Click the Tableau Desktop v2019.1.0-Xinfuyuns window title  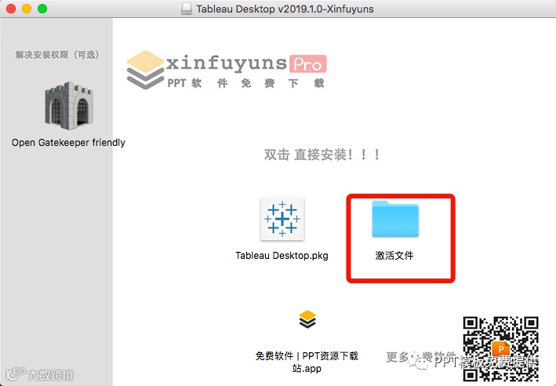285,9
